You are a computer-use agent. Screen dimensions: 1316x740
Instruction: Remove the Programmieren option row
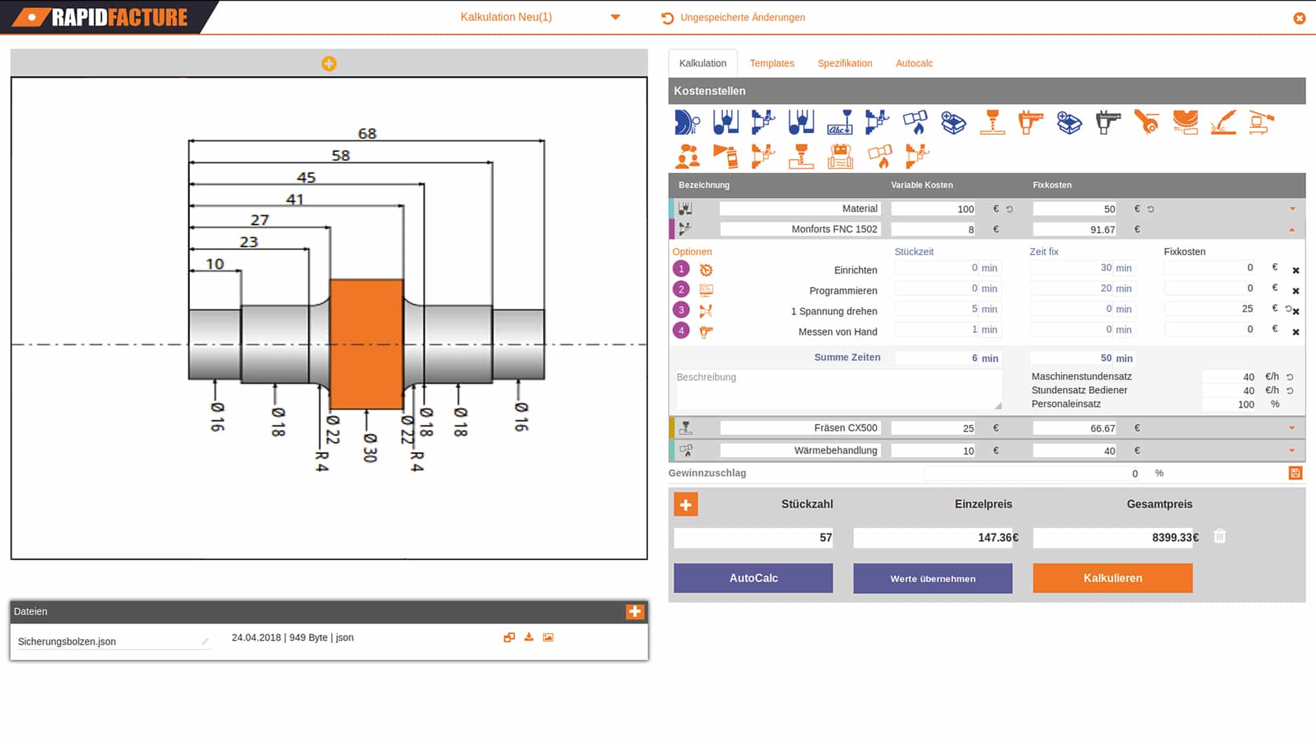(x=1295, y=291)
